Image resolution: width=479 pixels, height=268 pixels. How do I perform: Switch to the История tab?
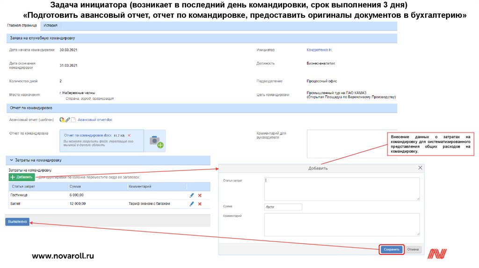pyautogui.click(x=51, y=25)
